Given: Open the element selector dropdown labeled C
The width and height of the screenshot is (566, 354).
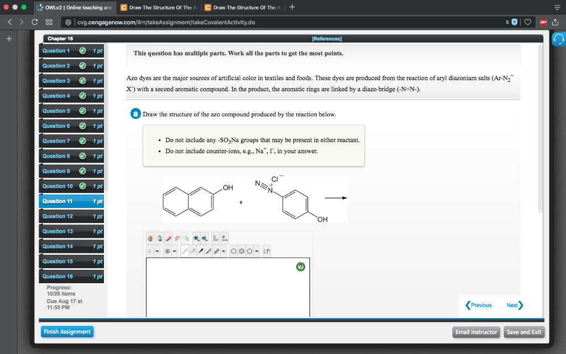Looking at the screenshot, I should [x=149, y=252].
